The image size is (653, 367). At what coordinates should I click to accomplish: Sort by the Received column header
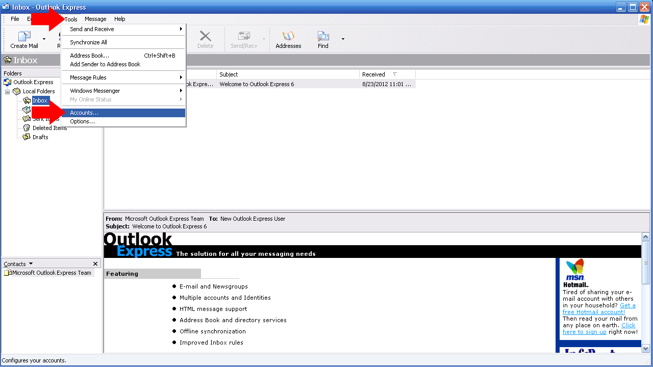click(x=387, y=74)
